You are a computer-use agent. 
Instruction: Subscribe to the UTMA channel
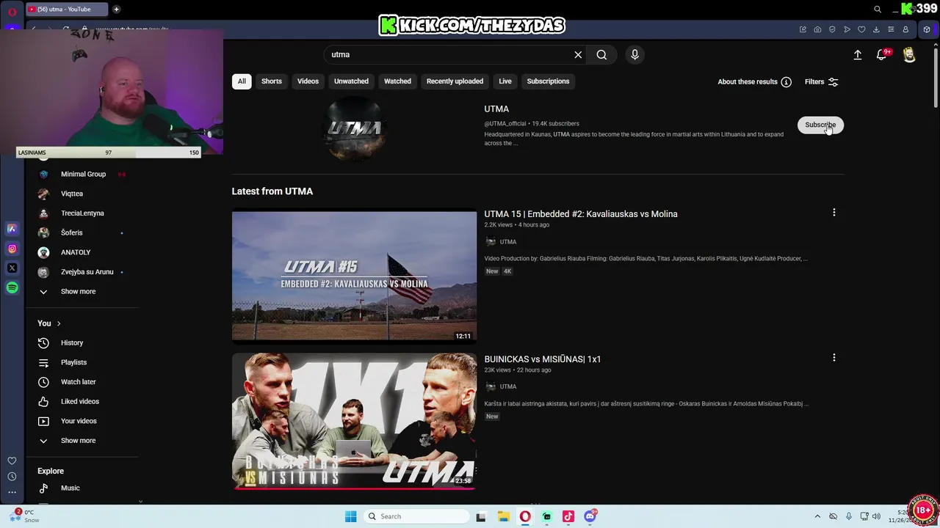[820, 125]
